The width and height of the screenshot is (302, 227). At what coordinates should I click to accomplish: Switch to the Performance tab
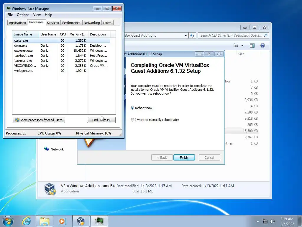click(71, 22)
